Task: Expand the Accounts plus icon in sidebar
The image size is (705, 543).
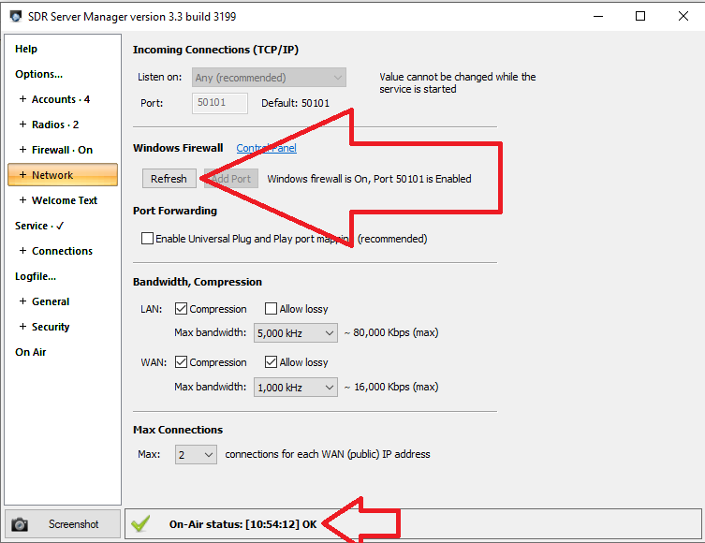Action: pos(22,99)
